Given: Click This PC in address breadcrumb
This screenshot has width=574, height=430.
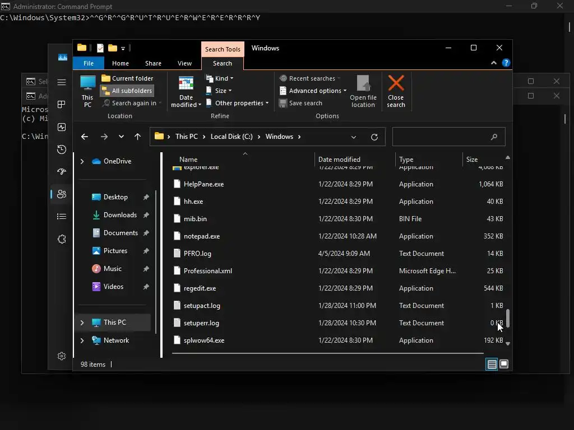Looking at the screenshot, I should coord(186,137).
